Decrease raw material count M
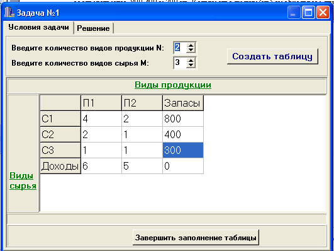 click(x=191, y=65)
